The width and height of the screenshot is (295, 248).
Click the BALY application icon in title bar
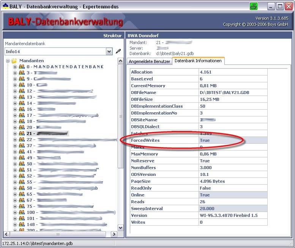5,6
